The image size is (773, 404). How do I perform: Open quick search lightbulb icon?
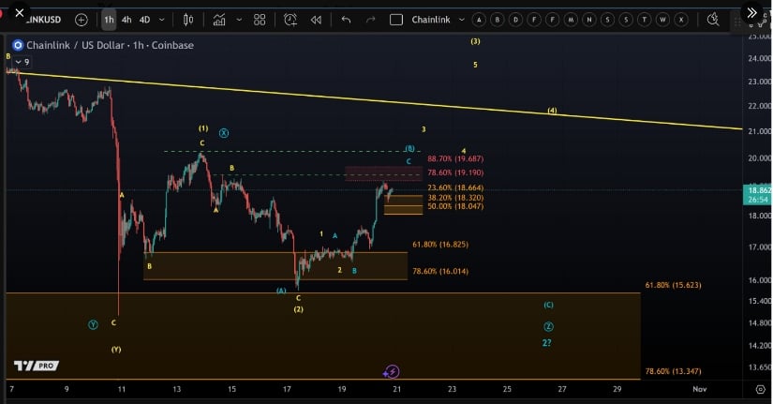pyautogui.click(x=714, y=19)
